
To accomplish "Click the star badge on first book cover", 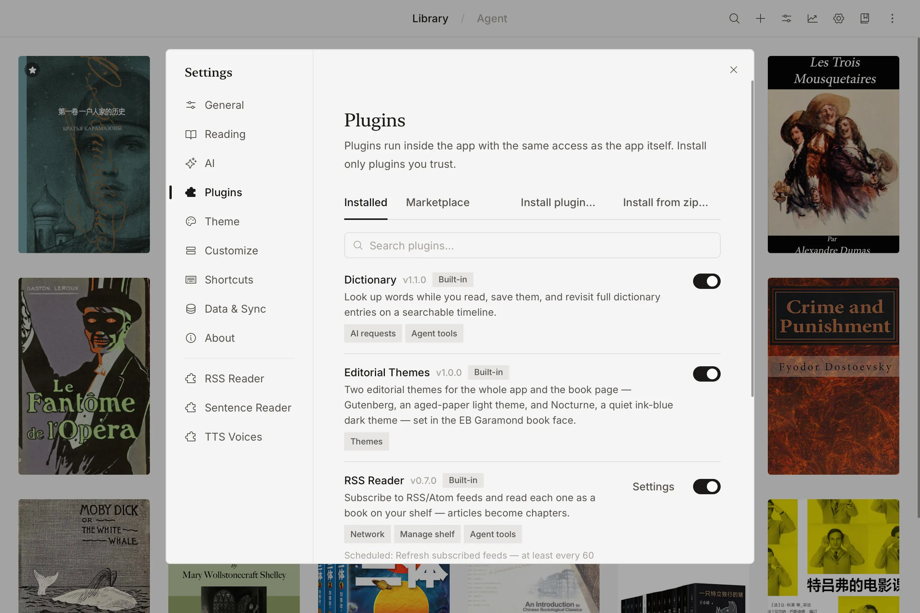I will tap(33, 70).
